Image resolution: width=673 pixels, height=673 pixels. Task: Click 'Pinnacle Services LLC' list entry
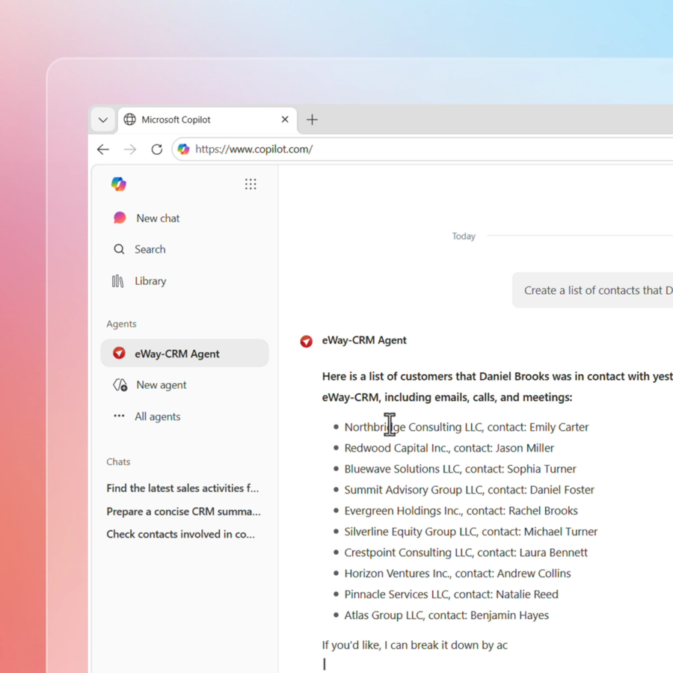click(451, 594)
